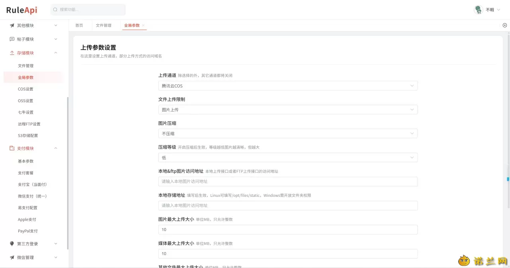Screen dimensions: 510x268
Task: Open the user avatar for 不暇
Action: pos(478,10)
